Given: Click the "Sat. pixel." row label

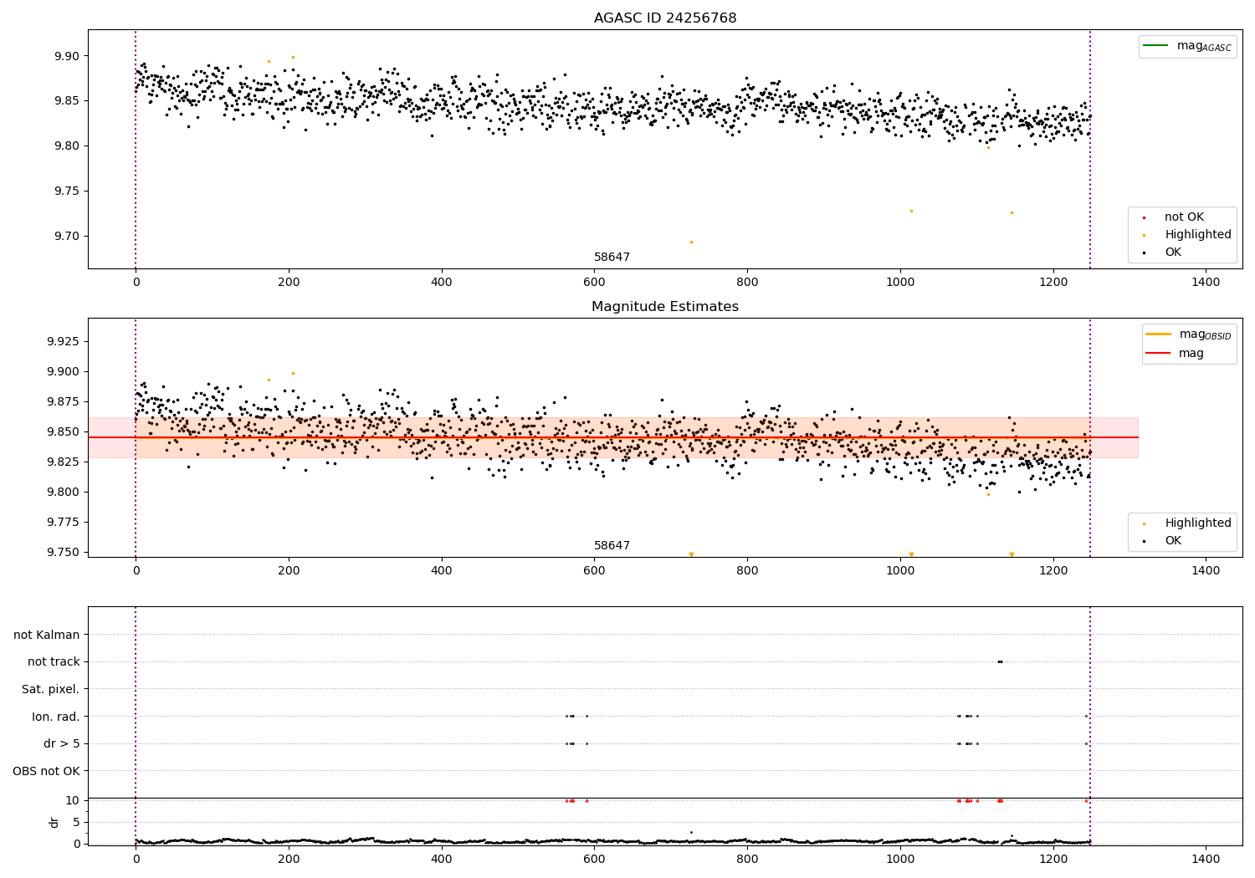Looking at the screenshot, I should 51,690.
